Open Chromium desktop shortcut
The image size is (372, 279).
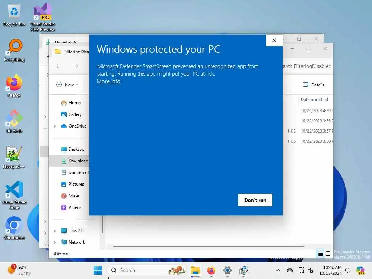14,228
